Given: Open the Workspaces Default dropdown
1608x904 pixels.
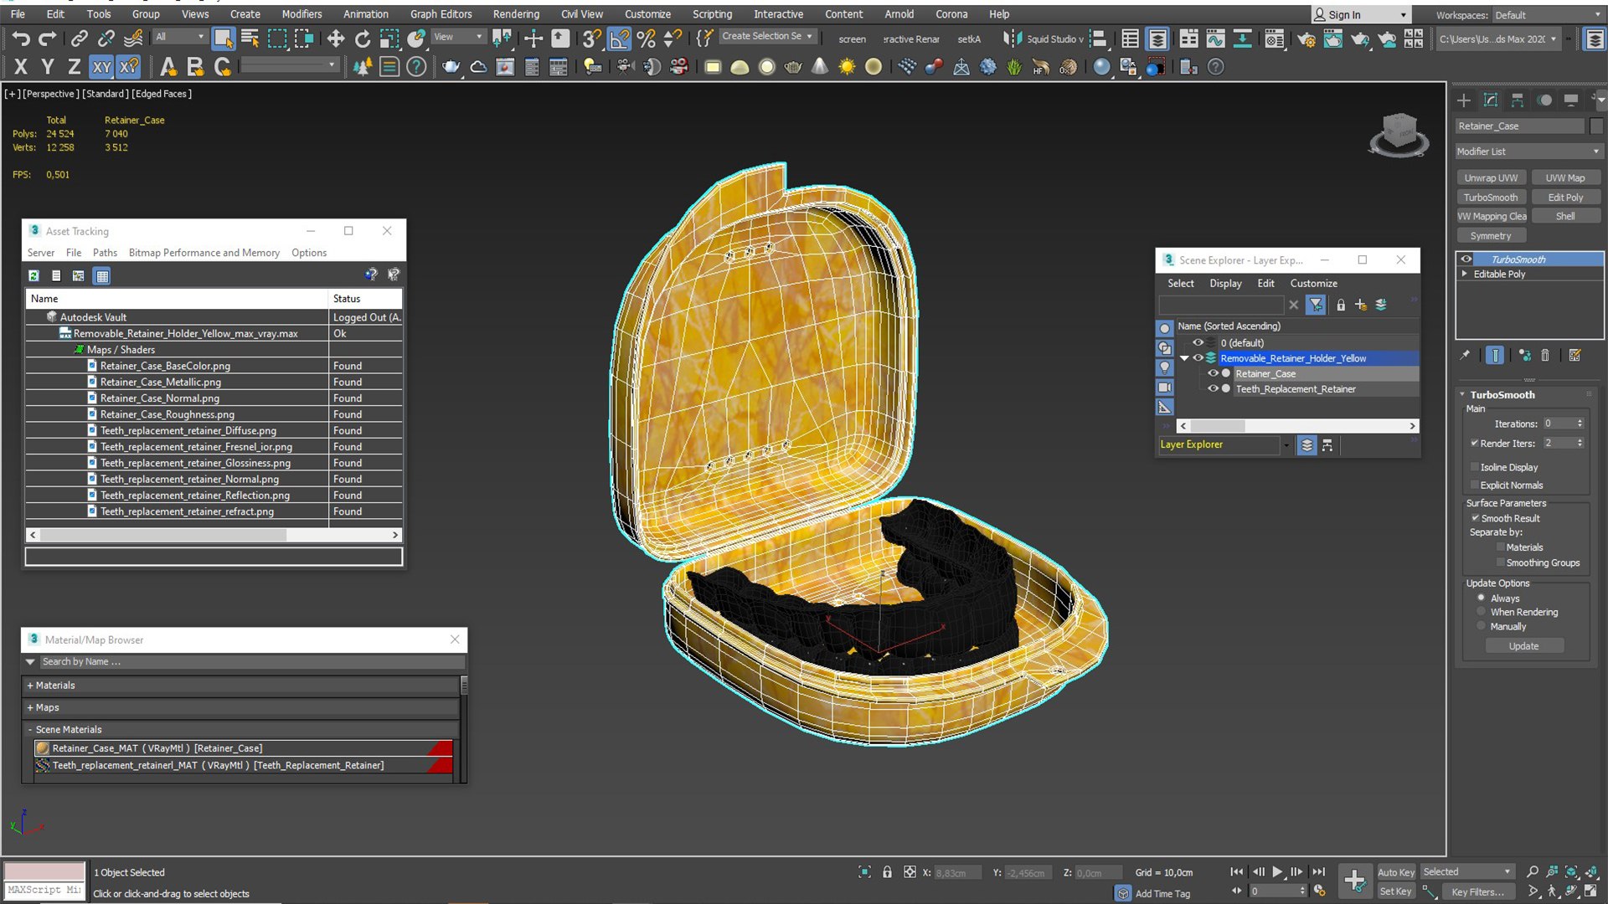Looking at the screenshot, I should click(1548, 15).
